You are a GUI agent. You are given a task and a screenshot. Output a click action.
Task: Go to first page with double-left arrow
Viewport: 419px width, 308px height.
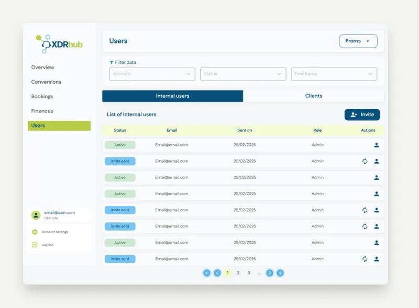[206, 273]
